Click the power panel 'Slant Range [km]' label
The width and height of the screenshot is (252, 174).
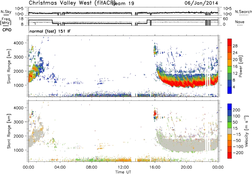coord(9,66)
